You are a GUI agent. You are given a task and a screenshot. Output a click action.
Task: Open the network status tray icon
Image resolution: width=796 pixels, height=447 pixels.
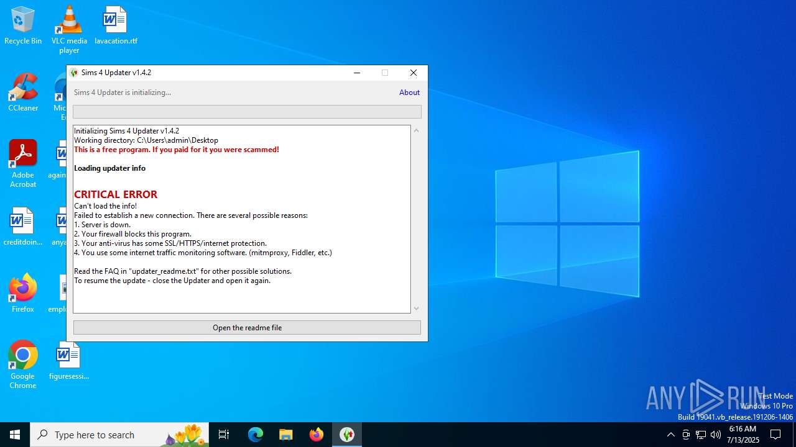pos(701,435)
